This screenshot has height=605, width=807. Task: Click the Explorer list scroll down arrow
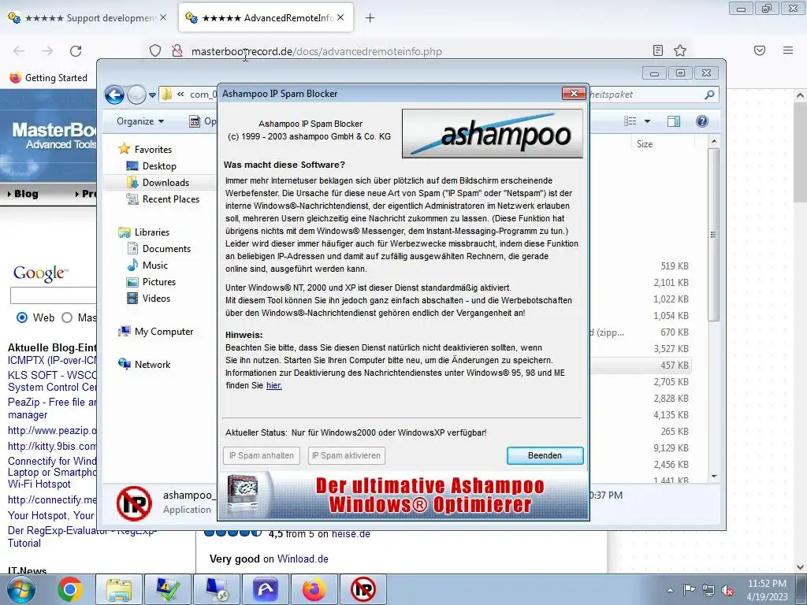click(714, 477)
